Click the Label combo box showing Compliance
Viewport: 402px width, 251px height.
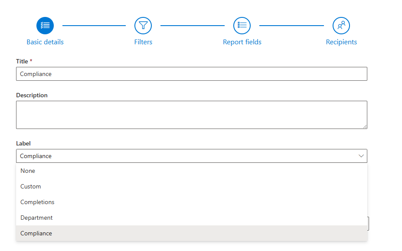click(182, 156)
